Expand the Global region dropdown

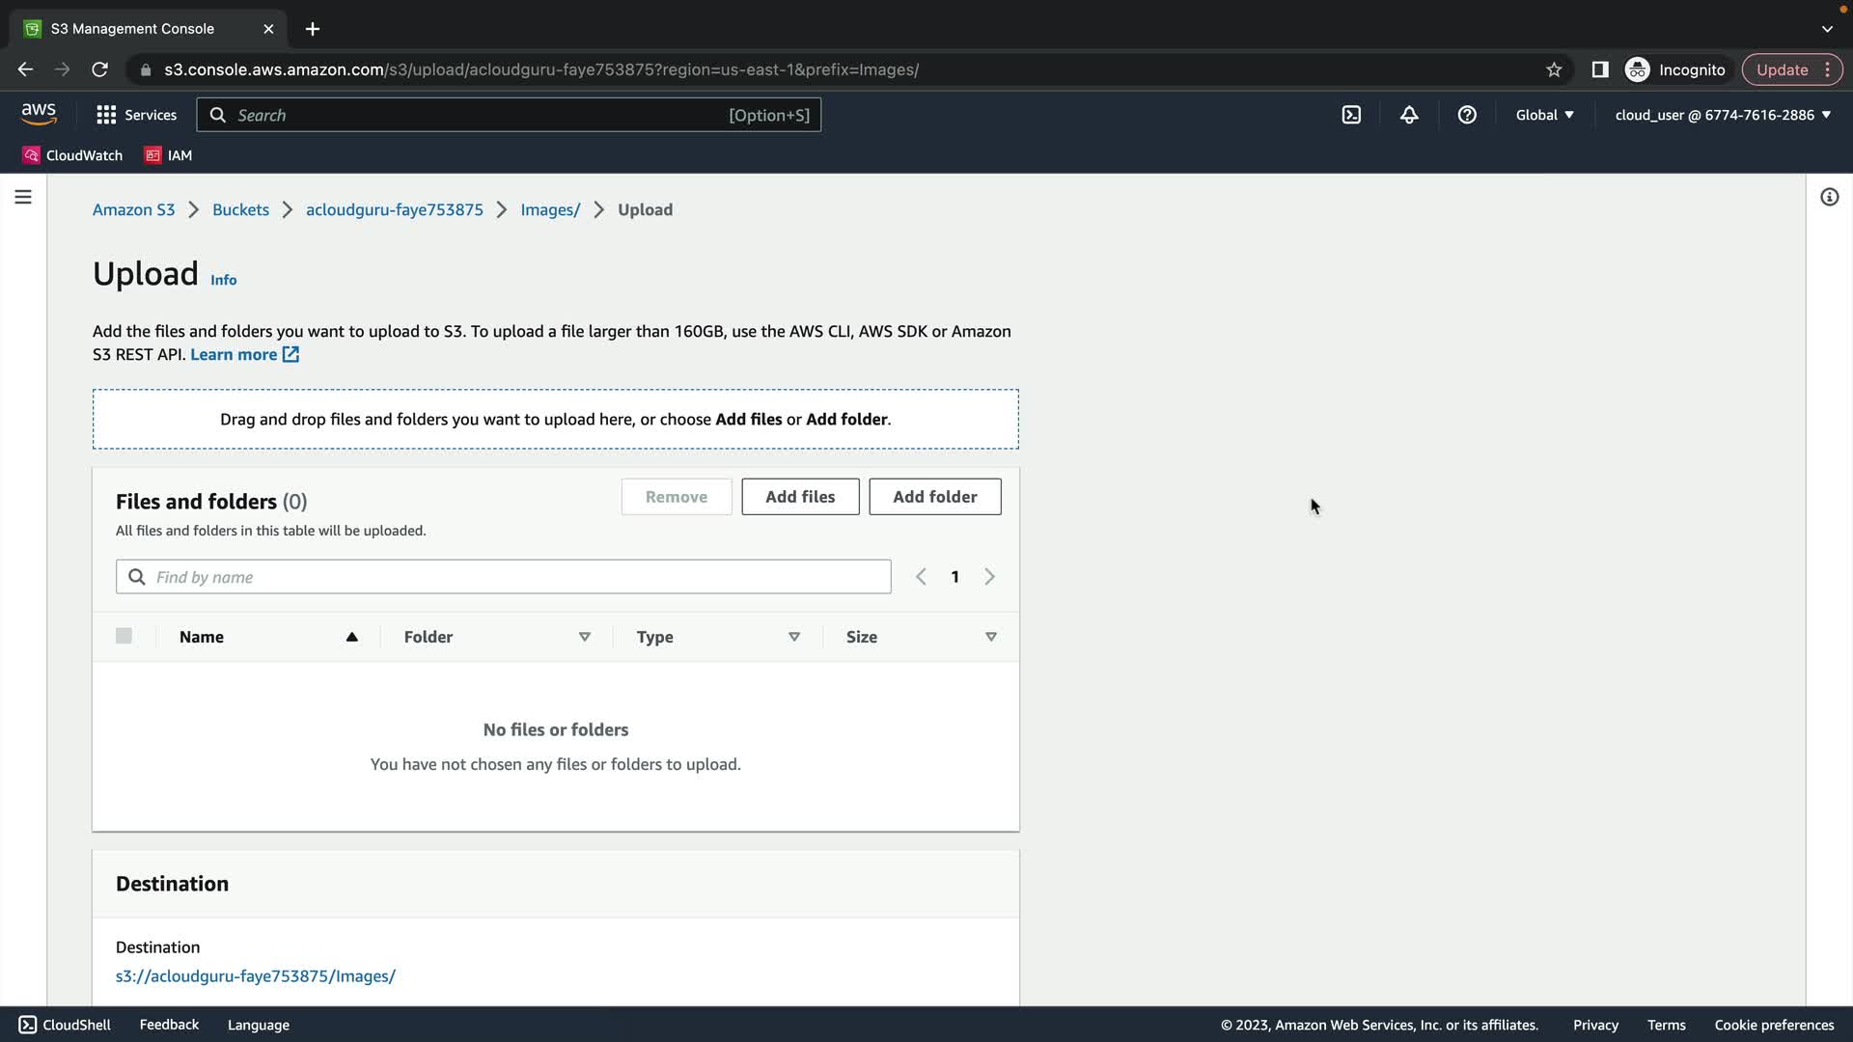point(1544,115)
